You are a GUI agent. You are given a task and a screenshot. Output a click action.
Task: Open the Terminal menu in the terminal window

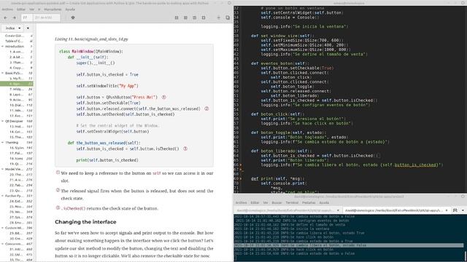pyautogui.click(x=292, y=202)
